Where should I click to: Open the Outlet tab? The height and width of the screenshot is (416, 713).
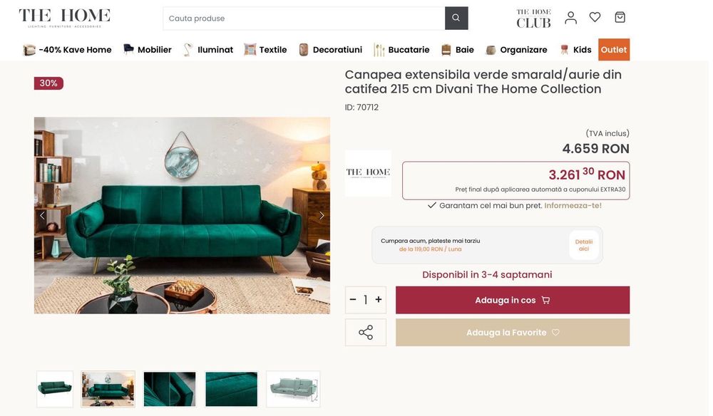(614, 49)
